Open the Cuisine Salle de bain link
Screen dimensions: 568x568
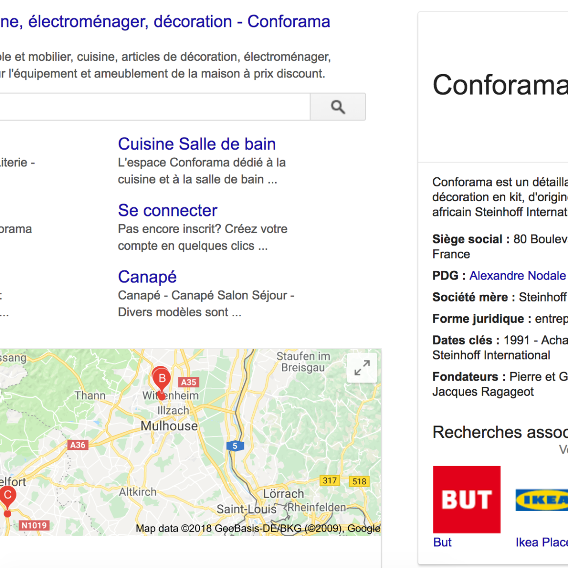tap(197, 144)
